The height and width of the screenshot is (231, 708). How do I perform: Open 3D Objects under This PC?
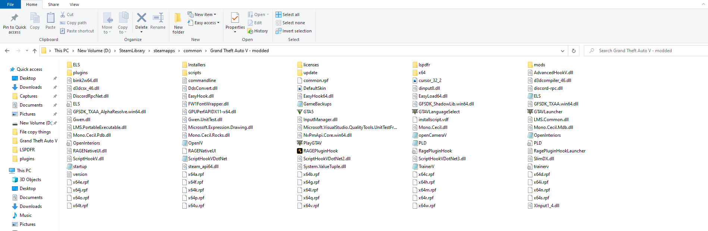click(30, 180)
